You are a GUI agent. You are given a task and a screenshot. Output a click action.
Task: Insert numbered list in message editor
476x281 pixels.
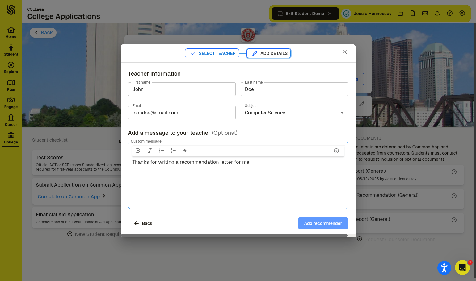[173, 151]
